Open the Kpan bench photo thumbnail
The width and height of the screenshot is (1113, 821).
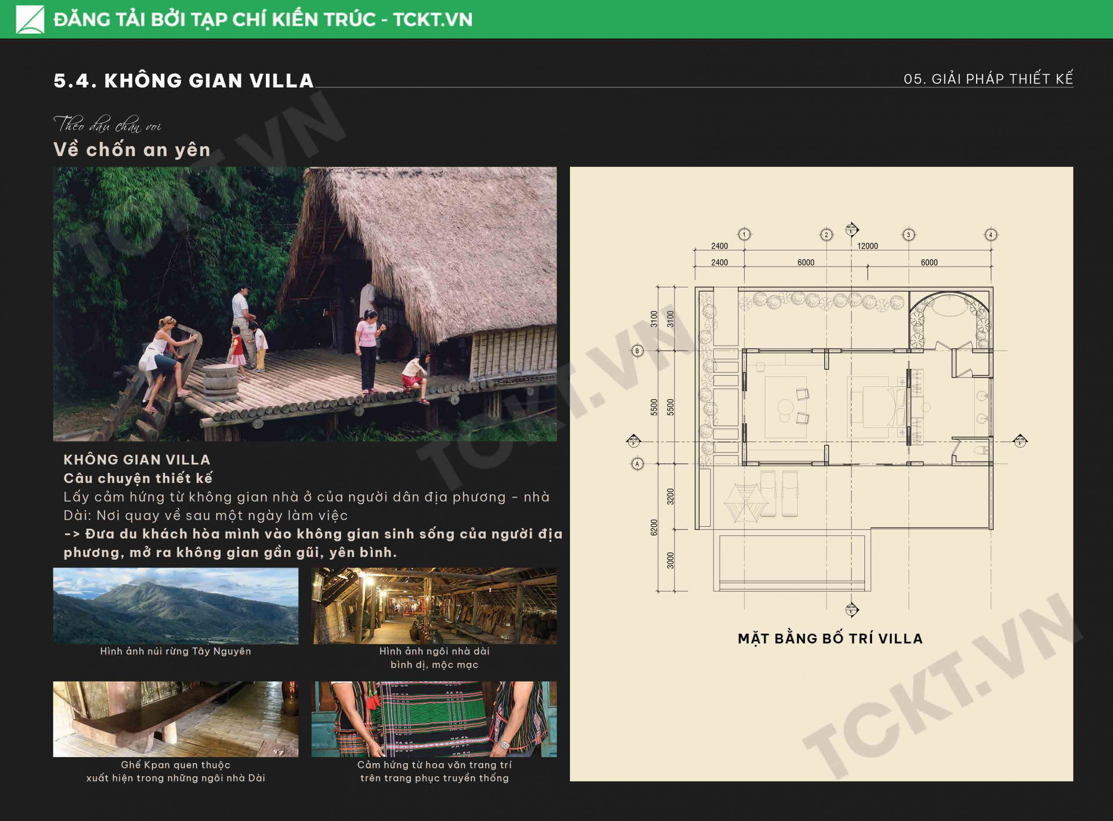point(176,719)
